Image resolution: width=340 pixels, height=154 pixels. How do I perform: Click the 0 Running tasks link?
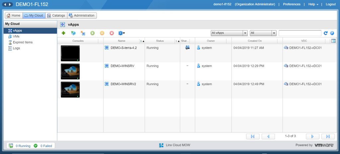point(23,146)
